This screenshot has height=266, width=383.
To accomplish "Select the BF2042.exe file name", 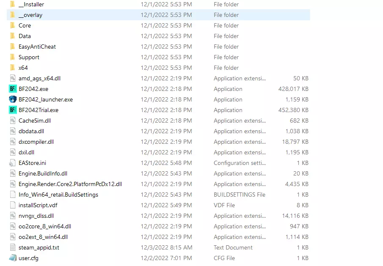I will coord(33,89).
